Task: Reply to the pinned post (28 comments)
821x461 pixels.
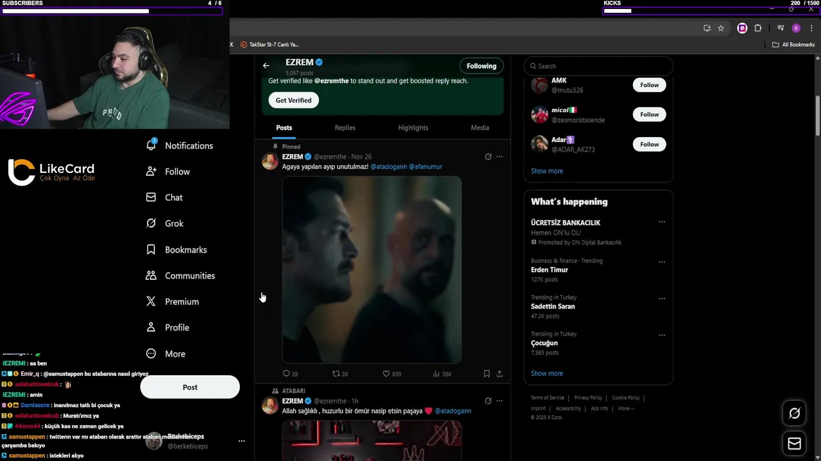Action: (x=286, y=373)
